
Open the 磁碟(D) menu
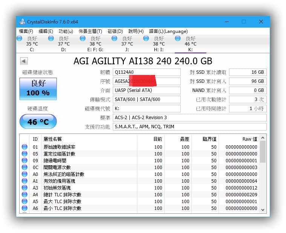[x=115, y=31]
